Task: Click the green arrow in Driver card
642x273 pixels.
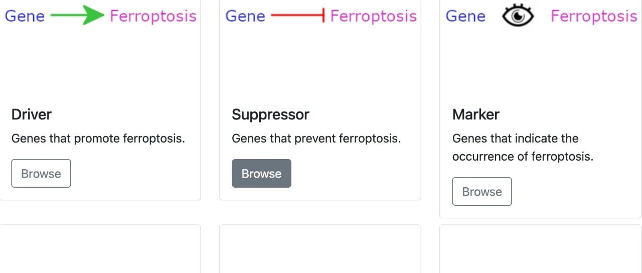Action: [x=77, y=16]
